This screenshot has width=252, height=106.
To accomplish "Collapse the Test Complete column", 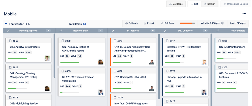I will click(x=218, y=31).
